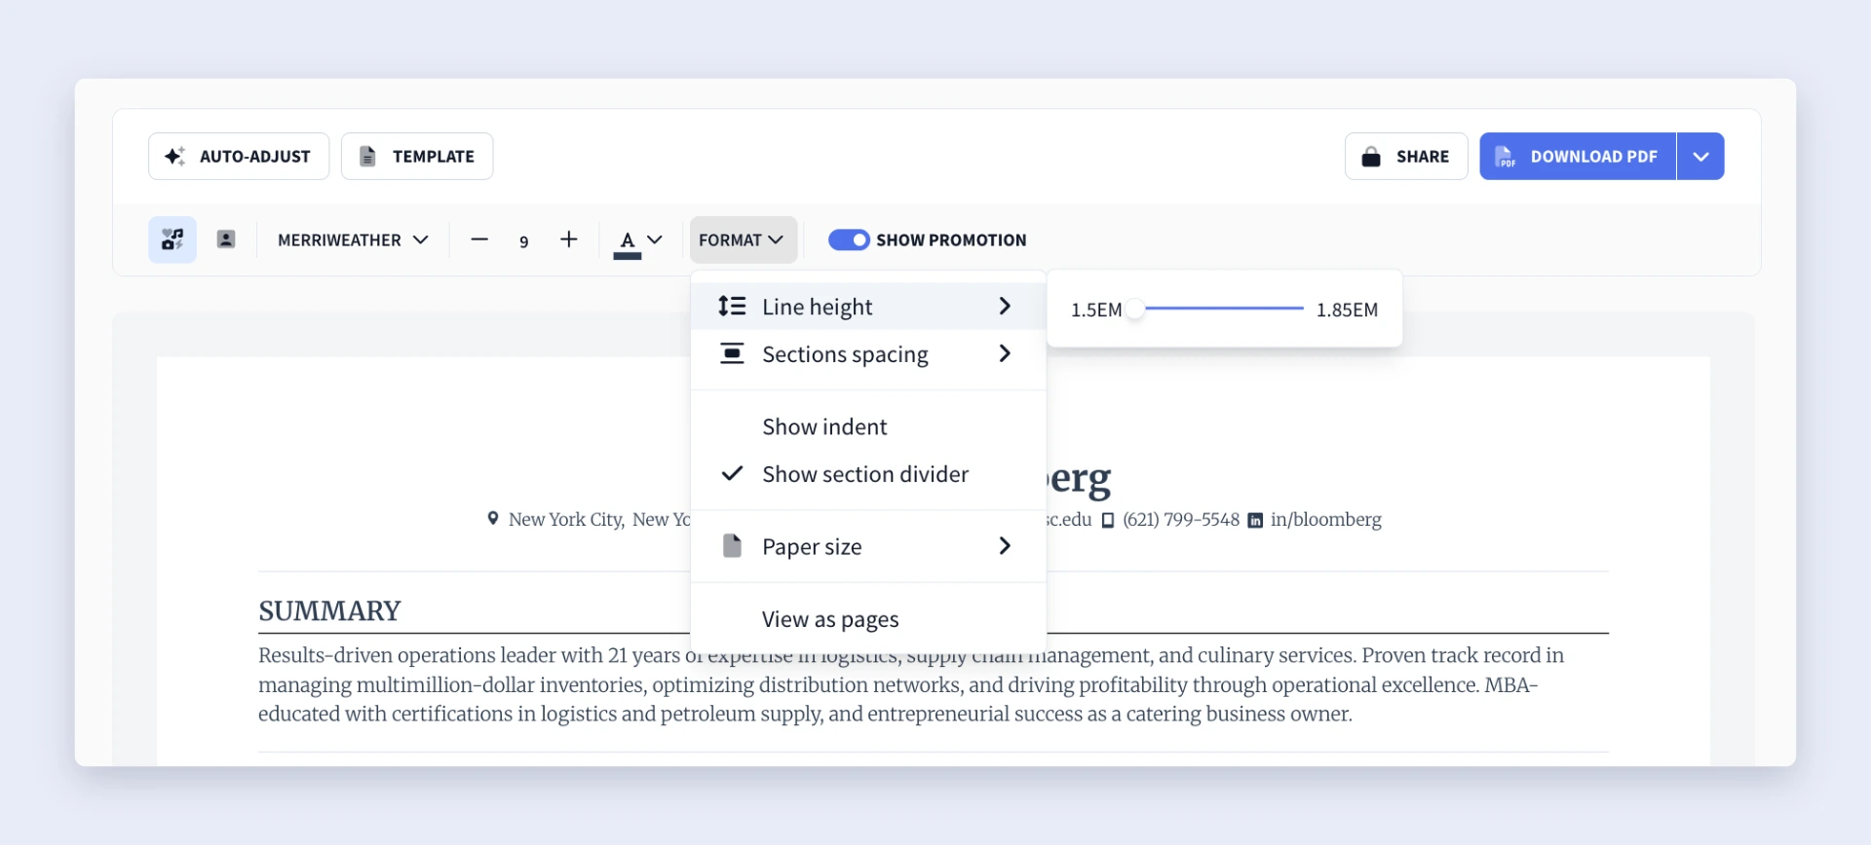Click the phone number (621) 799-5548
The image size is (1871, 845).
1181,520
